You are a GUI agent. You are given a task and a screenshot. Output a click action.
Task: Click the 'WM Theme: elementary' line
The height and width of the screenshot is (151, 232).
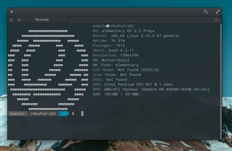(116, 65)
